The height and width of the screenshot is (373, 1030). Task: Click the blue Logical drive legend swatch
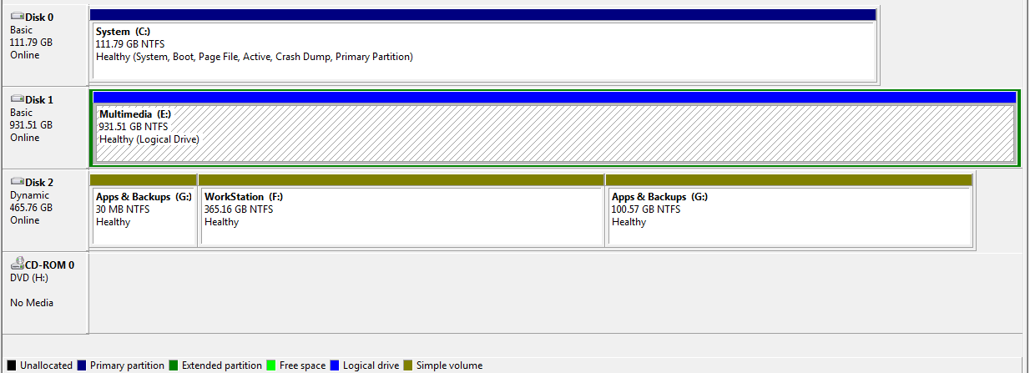click(x=335, y=365)
